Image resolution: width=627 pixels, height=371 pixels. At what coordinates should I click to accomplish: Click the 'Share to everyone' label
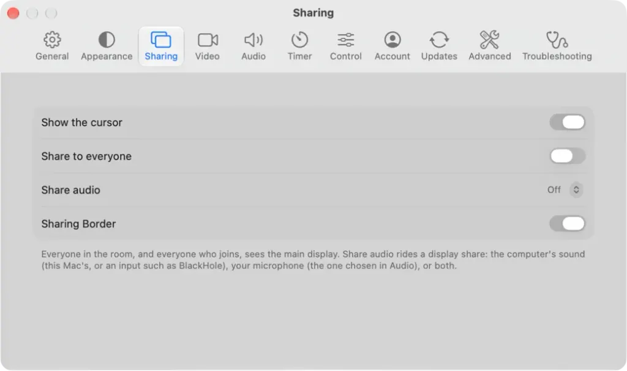[x=86, y=156]
